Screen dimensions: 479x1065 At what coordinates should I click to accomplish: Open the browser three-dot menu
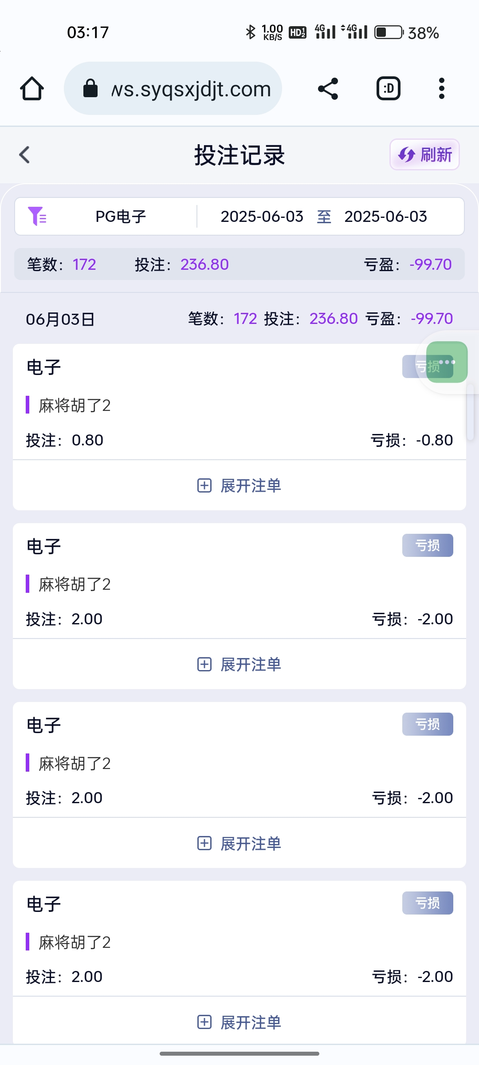tap(441, 89)
